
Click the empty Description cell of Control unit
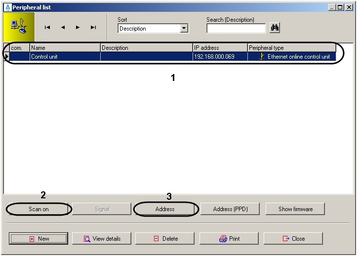147,57
